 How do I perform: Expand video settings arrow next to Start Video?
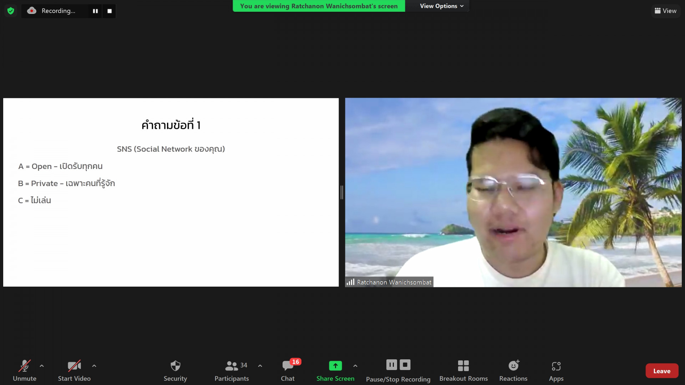(x=94, y=366)
